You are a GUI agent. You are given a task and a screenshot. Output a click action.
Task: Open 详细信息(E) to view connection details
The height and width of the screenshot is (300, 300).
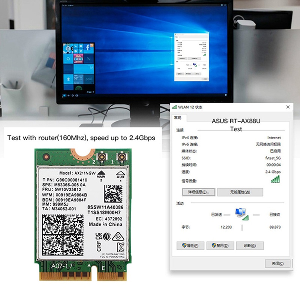click(x=199, y=192)
